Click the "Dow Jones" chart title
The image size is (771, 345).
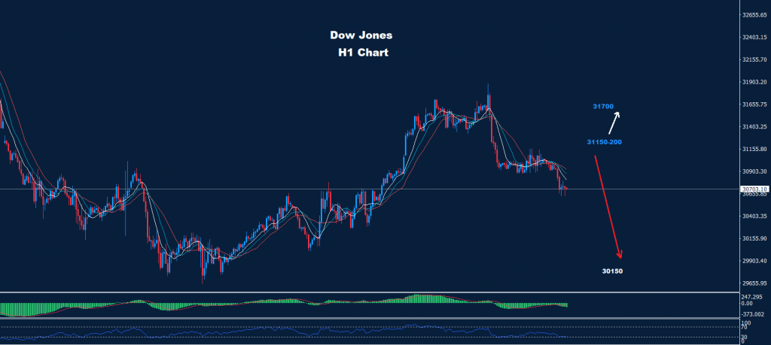pyautogui.click(x=361, y=35)
